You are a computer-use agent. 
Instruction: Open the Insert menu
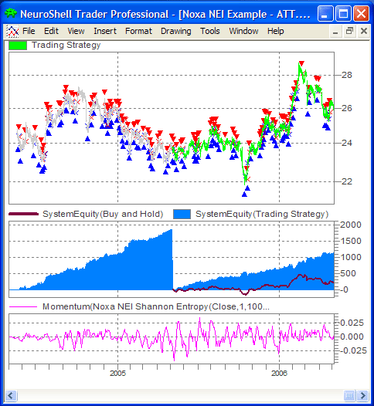[x=105, y=31]
